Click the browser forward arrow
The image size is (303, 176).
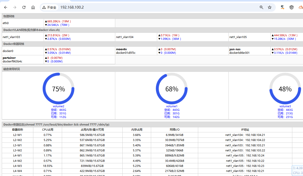[15, 7]
